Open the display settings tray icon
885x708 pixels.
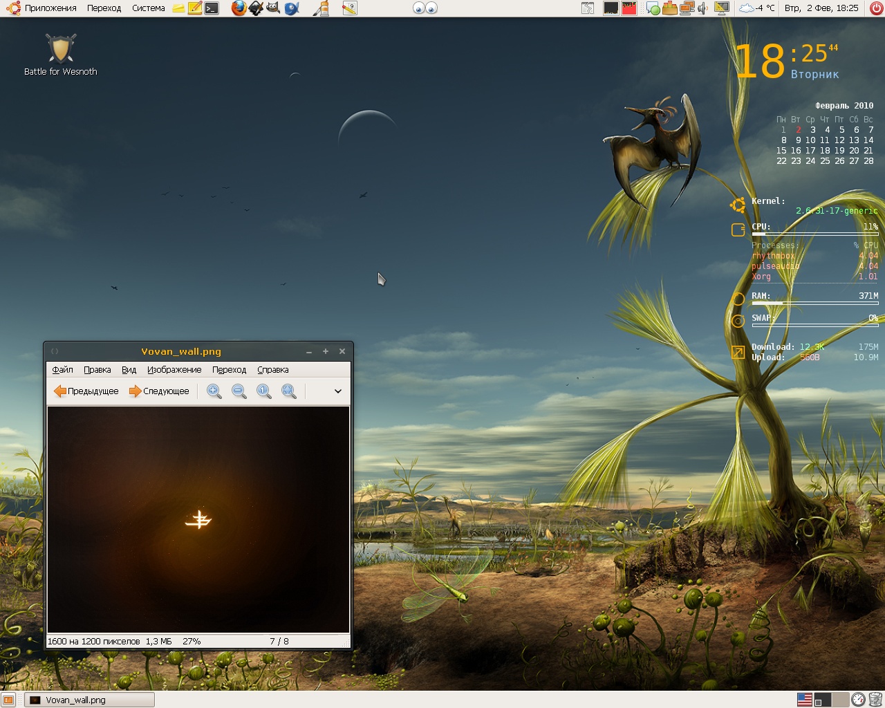click(x=722, y=8)
